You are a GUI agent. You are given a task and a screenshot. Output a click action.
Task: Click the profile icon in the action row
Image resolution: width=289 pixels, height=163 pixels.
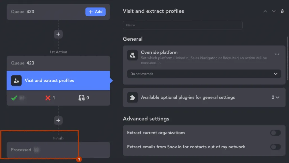[16, 81]
